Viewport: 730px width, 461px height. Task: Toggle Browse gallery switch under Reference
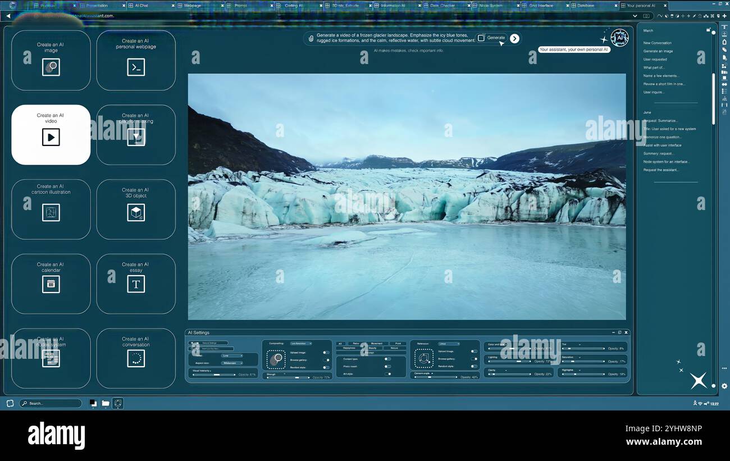click(474, 359)
